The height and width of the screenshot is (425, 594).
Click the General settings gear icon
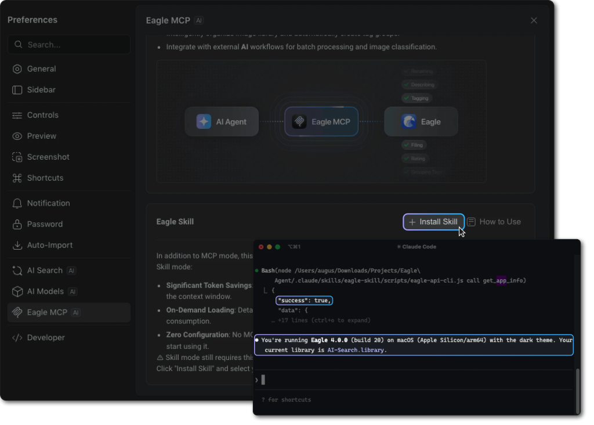coord(17,69)
